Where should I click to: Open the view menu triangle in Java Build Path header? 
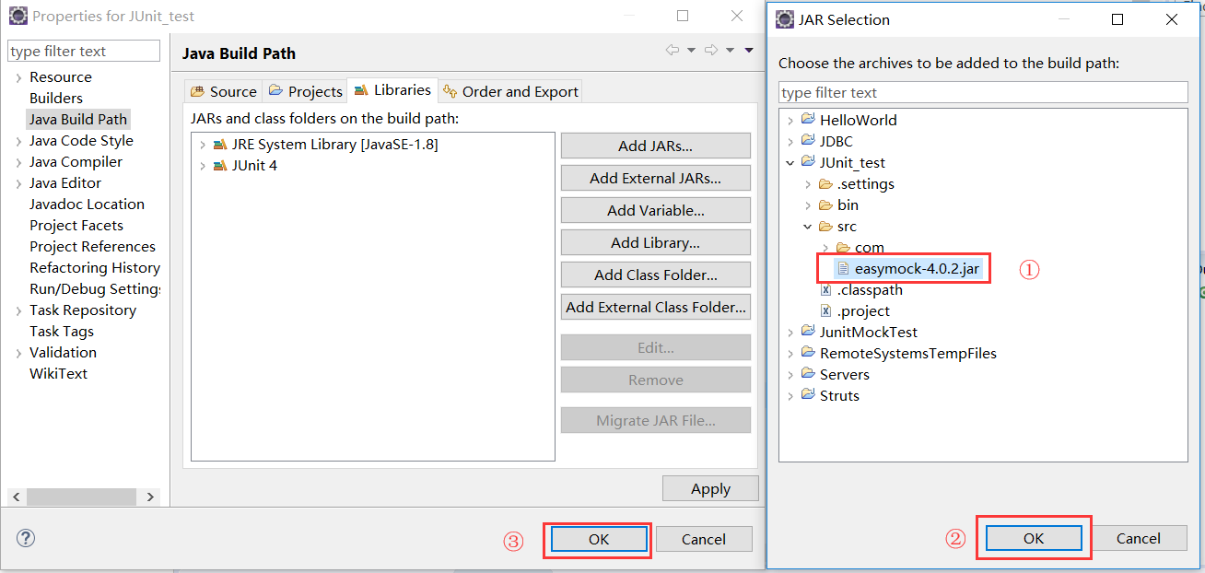pos(749,51)
